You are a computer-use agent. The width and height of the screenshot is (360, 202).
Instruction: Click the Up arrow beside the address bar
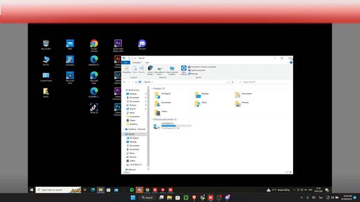click(x=136, y=82)
